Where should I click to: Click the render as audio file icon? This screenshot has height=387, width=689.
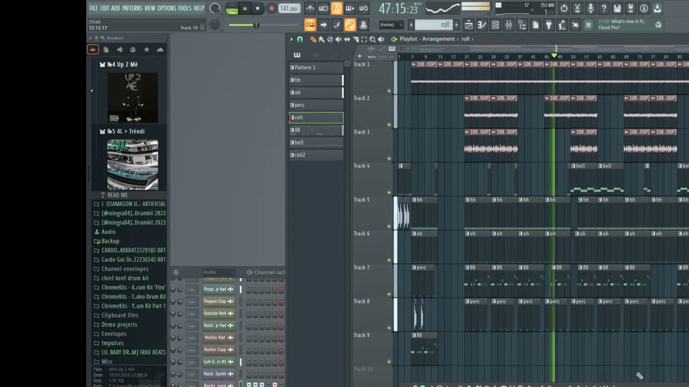click(x=630, y=8)
